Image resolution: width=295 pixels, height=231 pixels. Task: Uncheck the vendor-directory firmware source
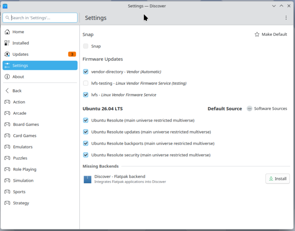click(x=86, y=72)
